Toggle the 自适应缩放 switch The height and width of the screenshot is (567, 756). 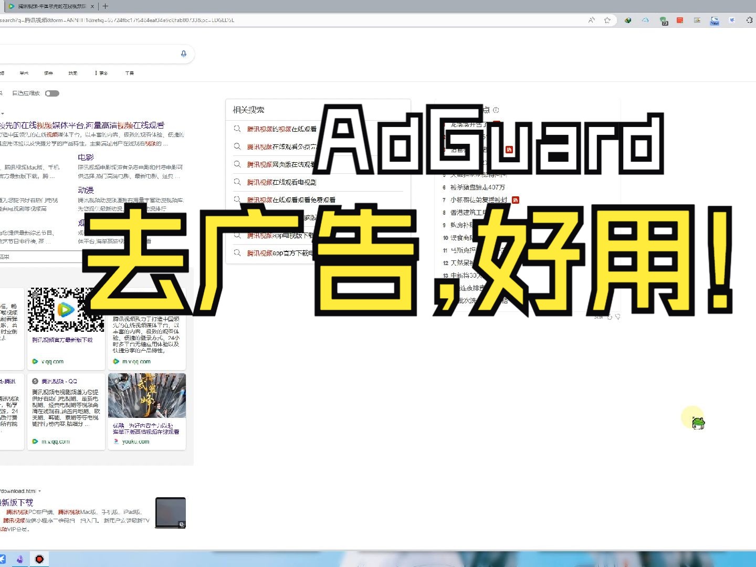tap(52, 93)
